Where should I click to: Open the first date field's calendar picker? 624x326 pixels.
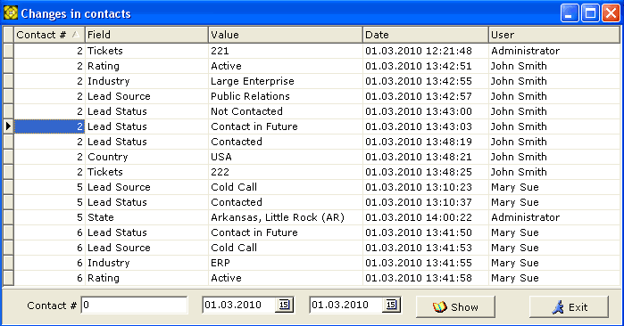[284, 305]
